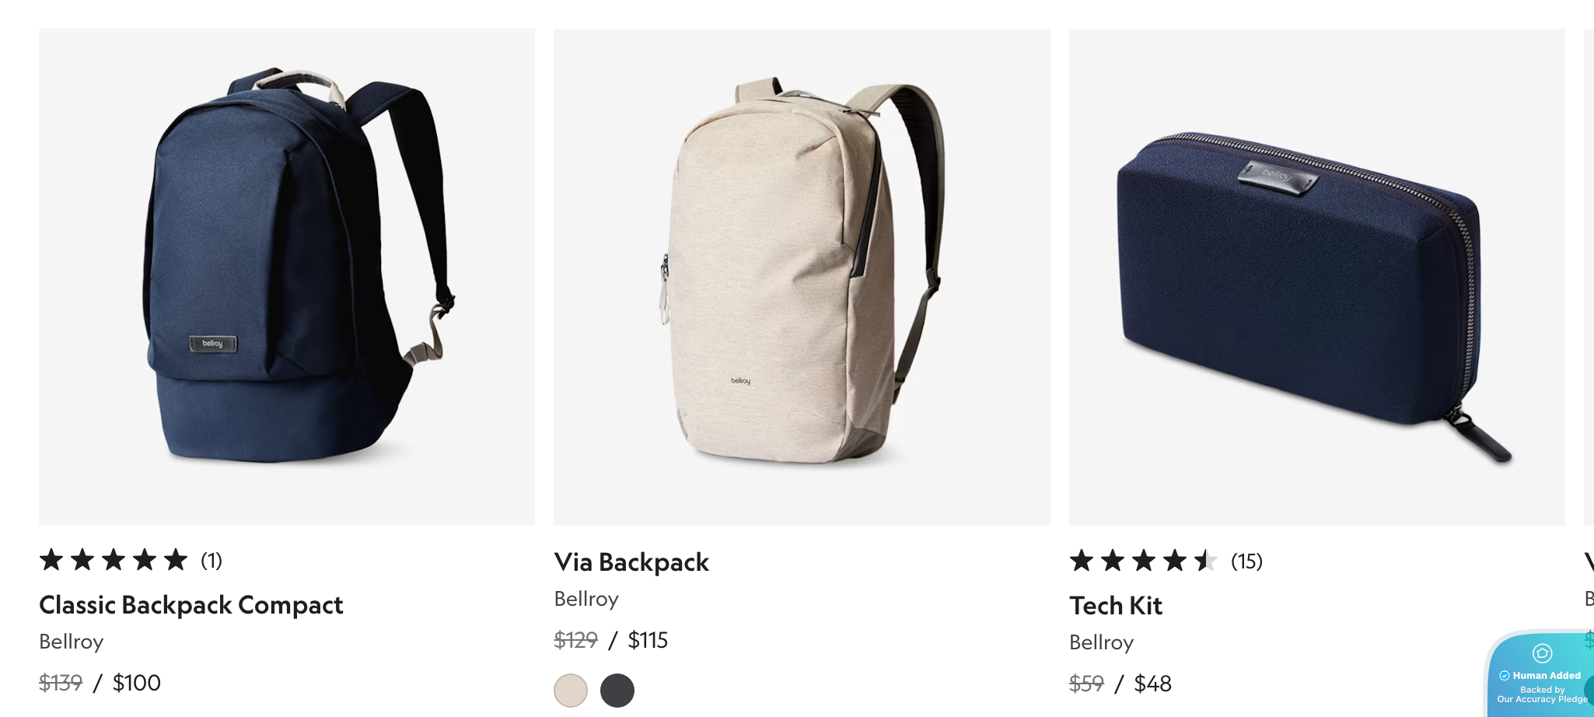Open the Classic Backpack Compact product page

coord(191,605)
